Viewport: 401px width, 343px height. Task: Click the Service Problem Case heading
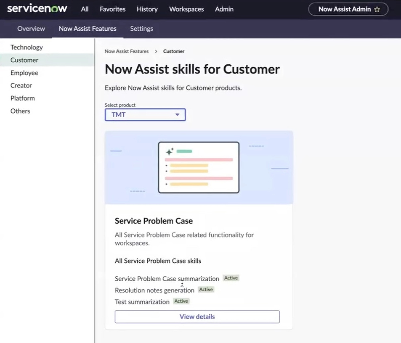pyautogui.click(x=154, y=221)
